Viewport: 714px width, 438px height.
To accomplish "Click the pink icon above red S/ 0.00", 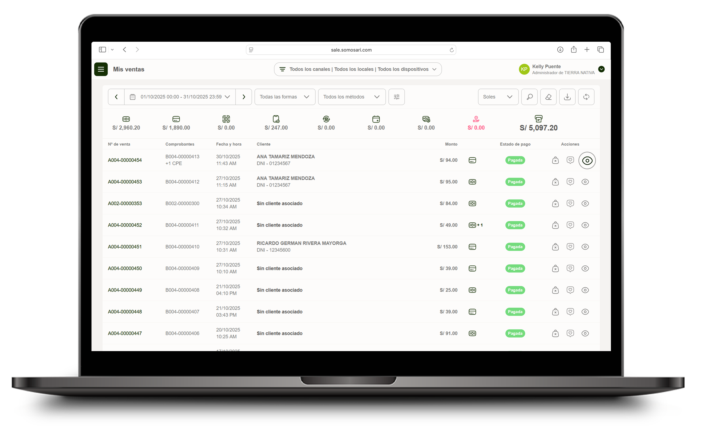I will [x=476, y=119].
